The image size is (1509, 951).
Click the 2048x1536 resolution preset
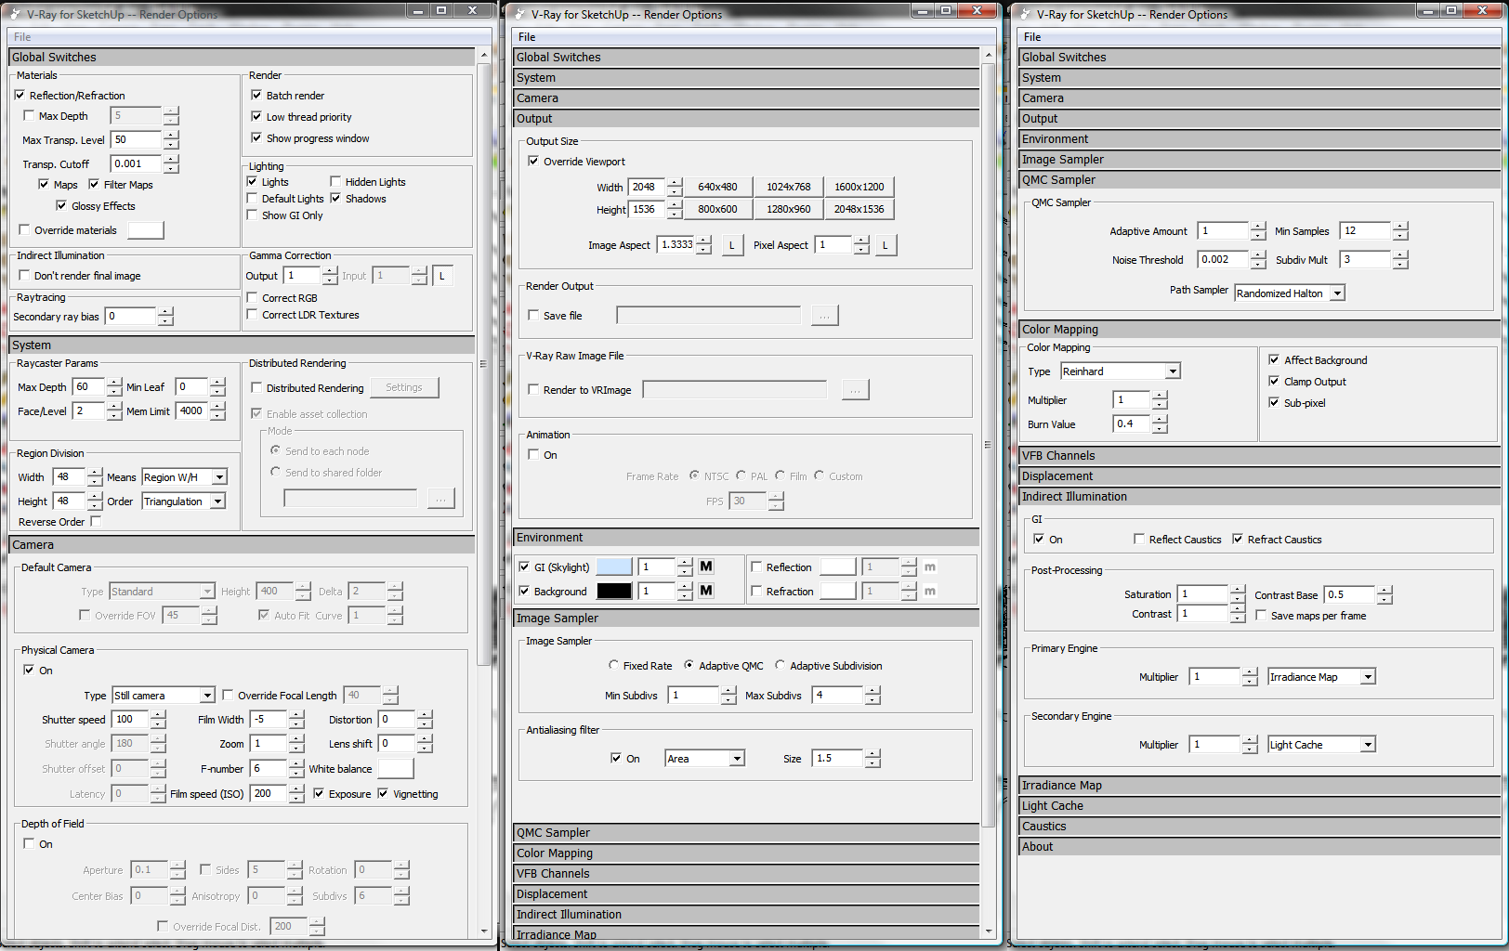859,209
